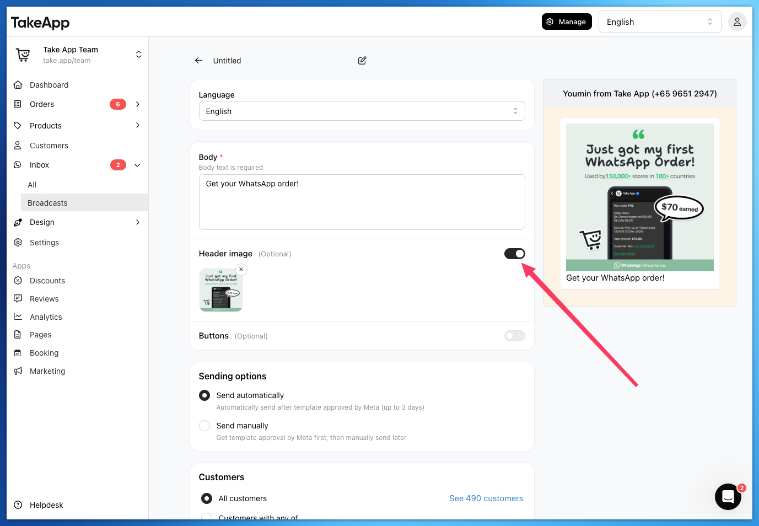The width and height of the screenshot is (759, 526).
Task: Click the Products tag icon
Action: point(18,126)
